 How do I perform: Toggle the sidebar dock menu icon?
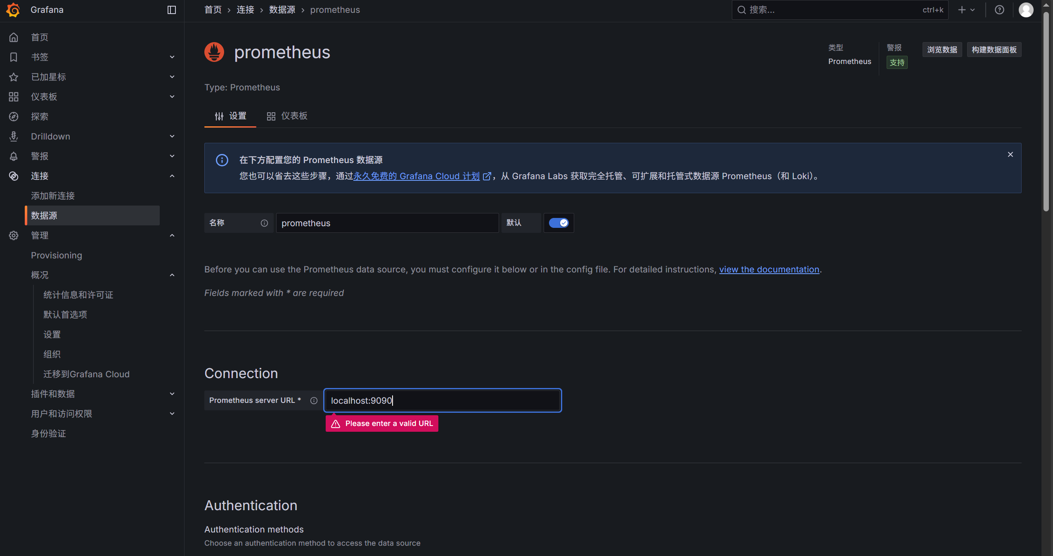[172, 10]
